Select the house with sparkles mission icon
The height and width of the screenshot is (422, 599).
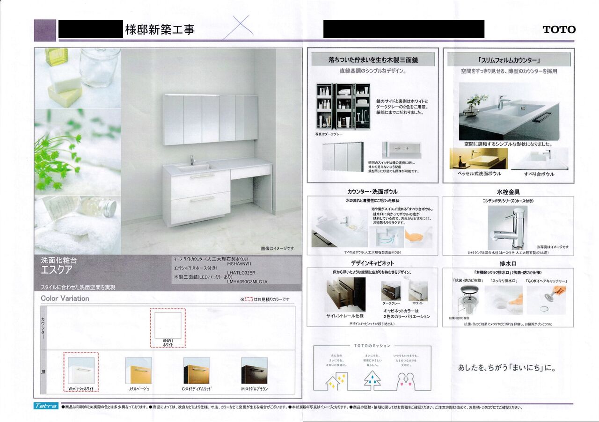(336, 381)
